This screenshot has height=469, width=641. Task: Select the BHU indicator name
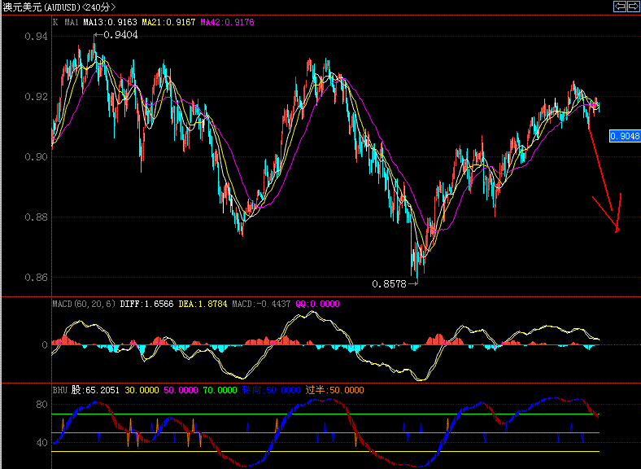click(x=60, y=390)
